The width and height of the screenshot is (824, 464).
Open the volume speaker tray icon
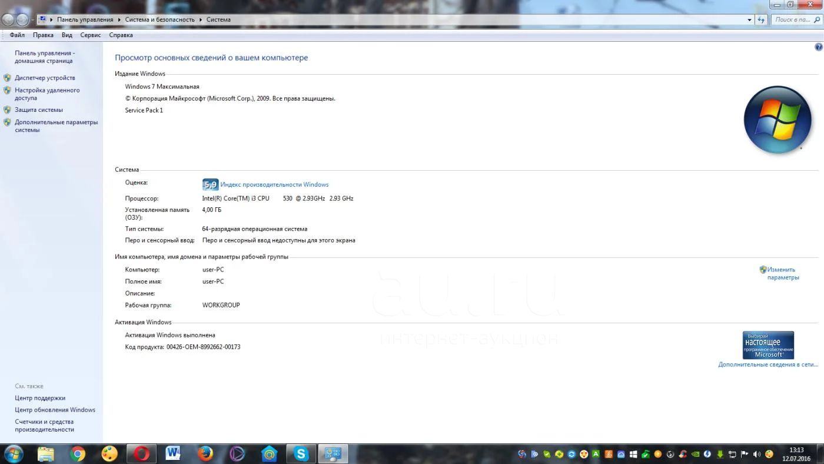[x=757, y=454]
